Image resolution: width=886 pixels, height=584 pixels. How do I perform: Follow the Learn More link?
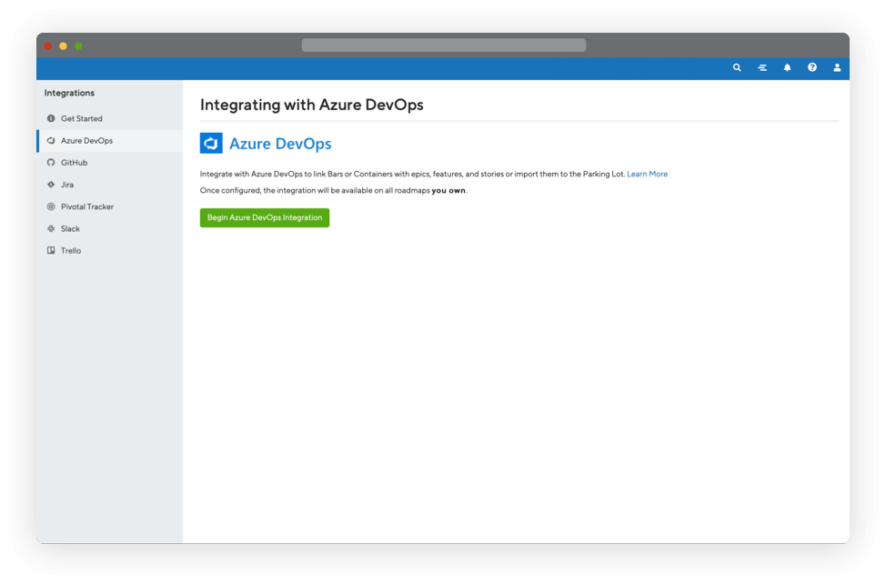647,175
